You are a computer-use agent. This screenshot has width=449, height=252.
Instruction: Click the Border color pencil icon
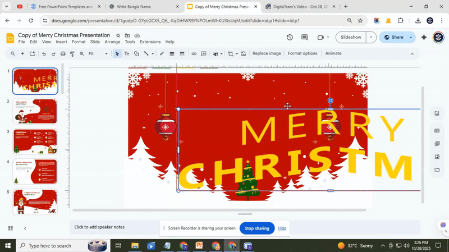click(162, 54)
